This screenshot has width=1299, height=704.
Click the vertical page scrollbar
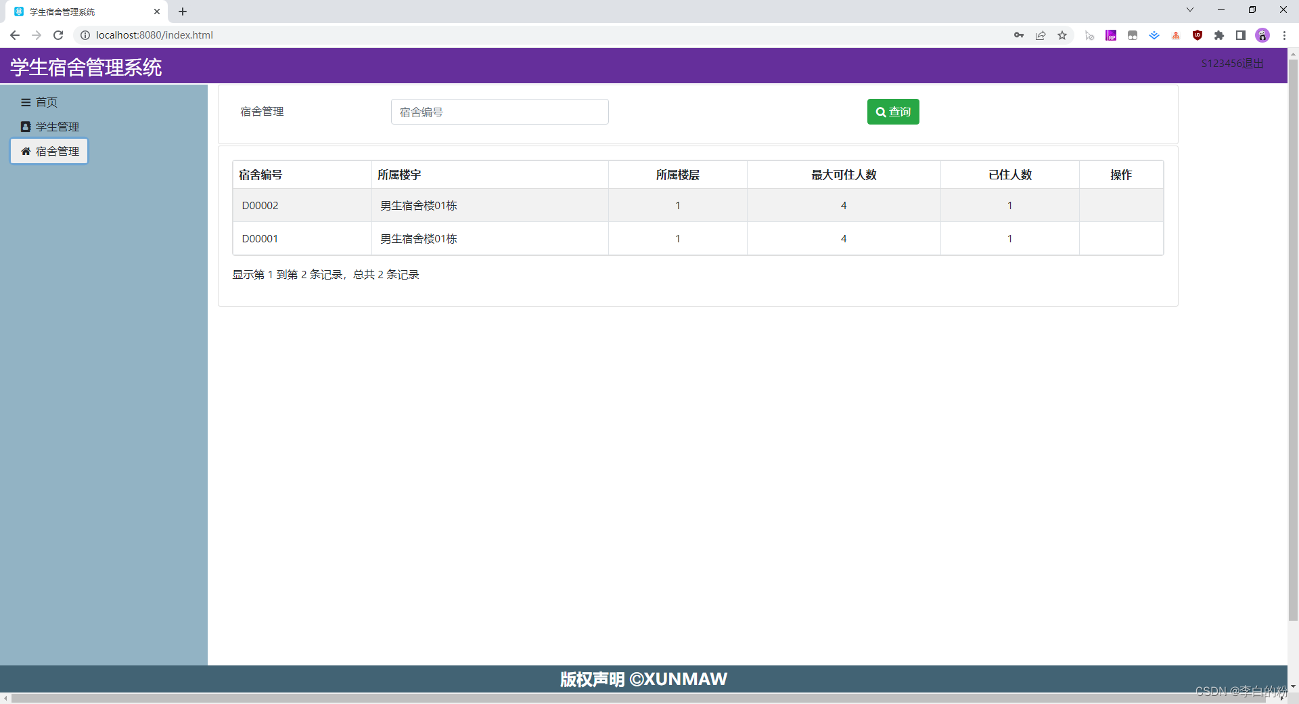pyautogui.click(x=1293, y=338)
